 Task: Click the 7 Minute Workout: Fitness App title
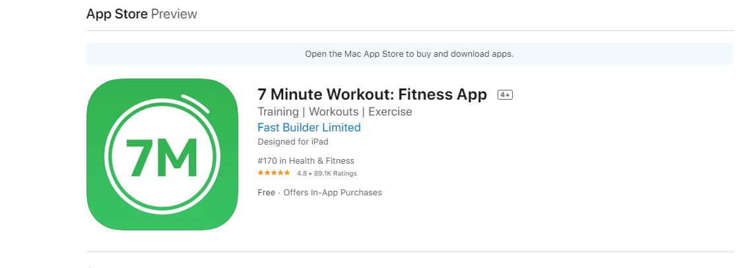372,94
